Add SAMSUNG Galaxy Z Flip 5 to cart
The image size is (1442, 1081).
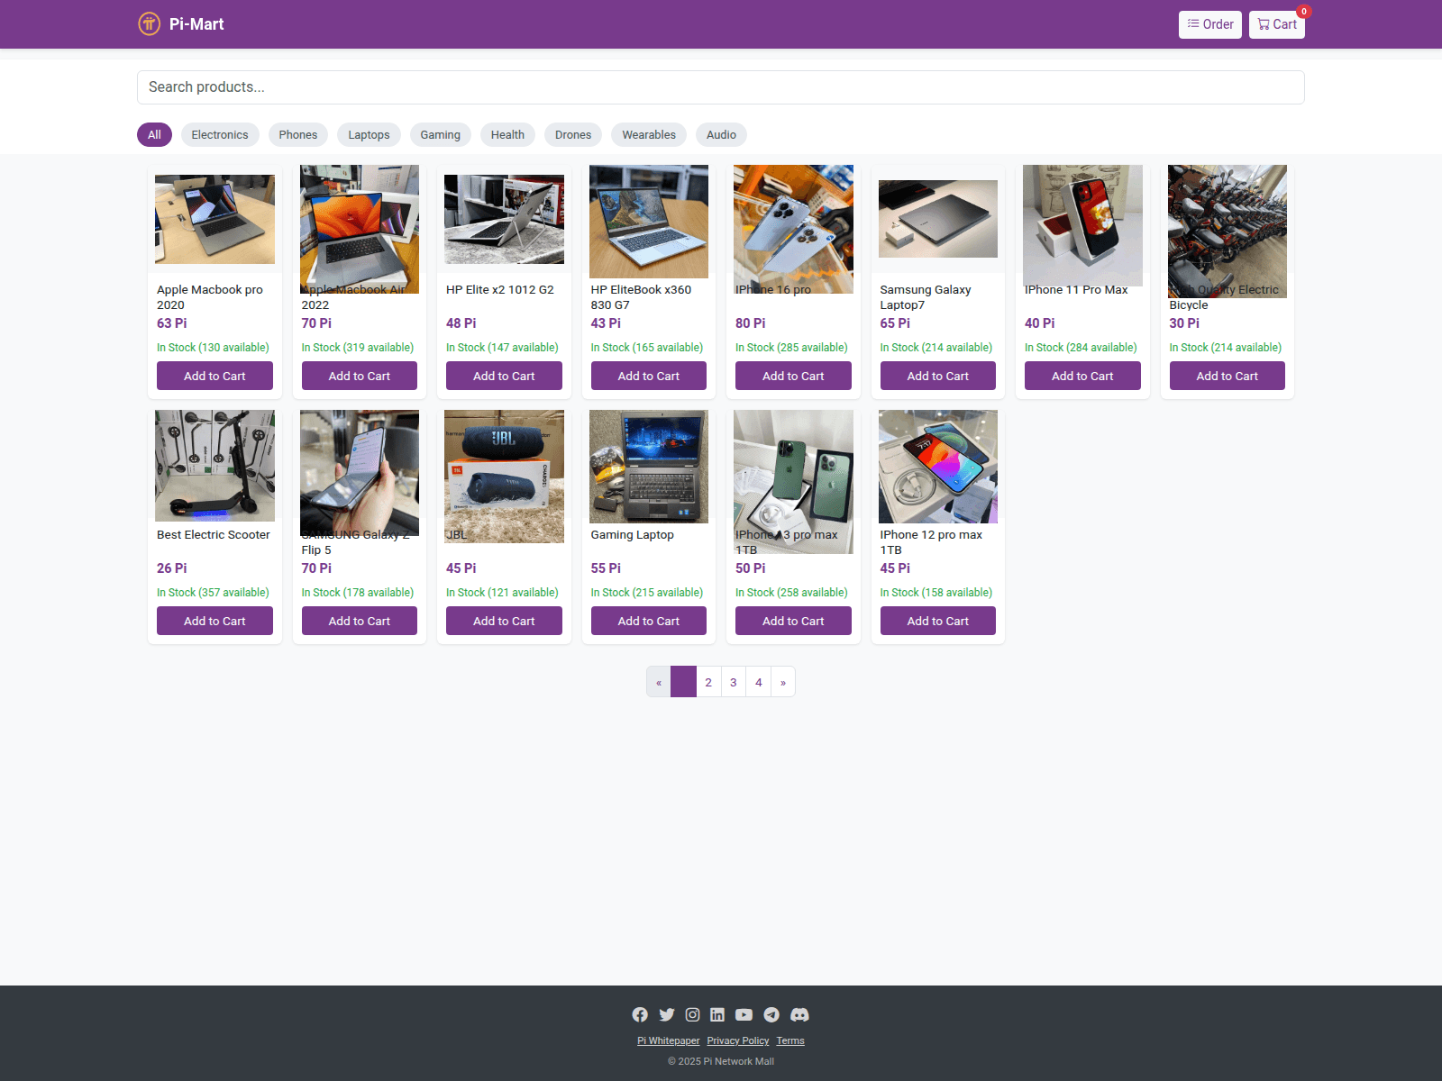tap(360, 621)
